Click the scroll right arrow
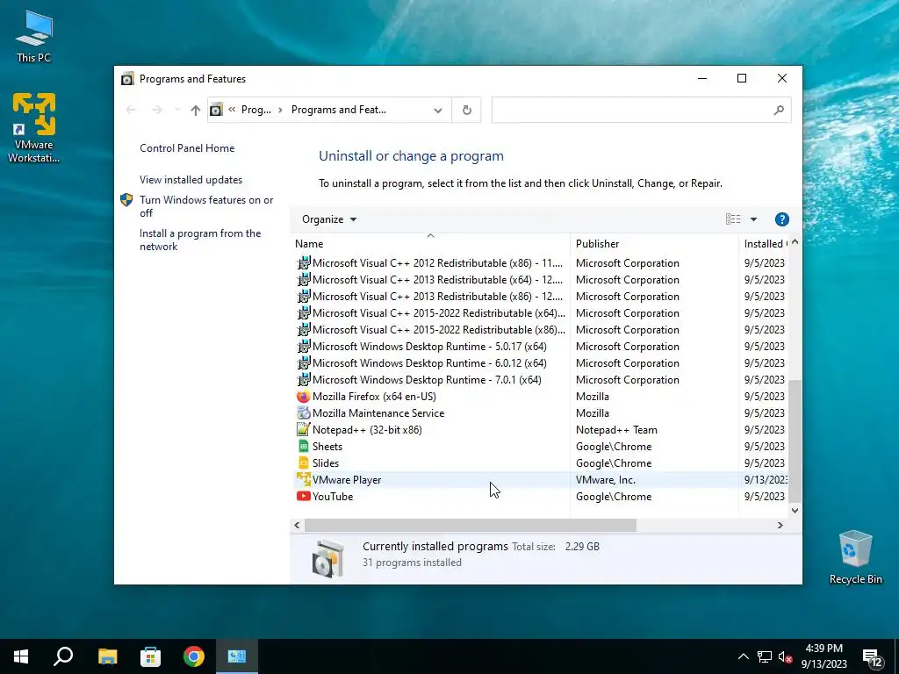The width and height of the screenshot is (899, 674). pos(780,525)
